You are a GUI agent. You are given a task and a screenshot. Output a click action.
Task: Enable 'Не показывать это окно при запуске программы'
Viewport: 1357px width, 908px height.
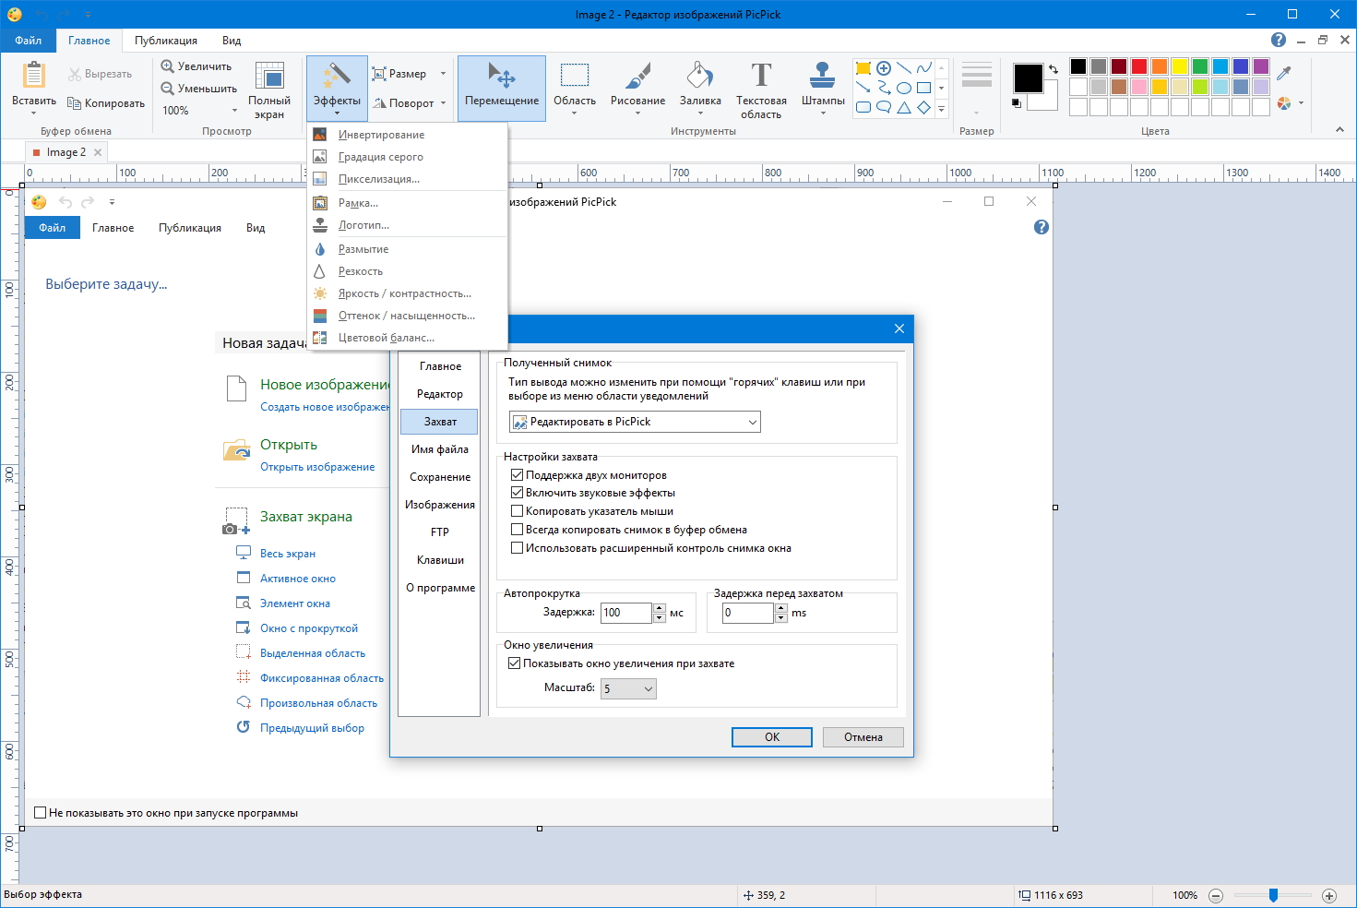click(41, 813)
